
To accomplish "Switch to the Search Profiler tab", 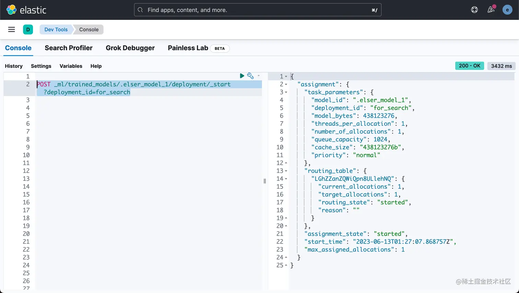I will [69, 48].
